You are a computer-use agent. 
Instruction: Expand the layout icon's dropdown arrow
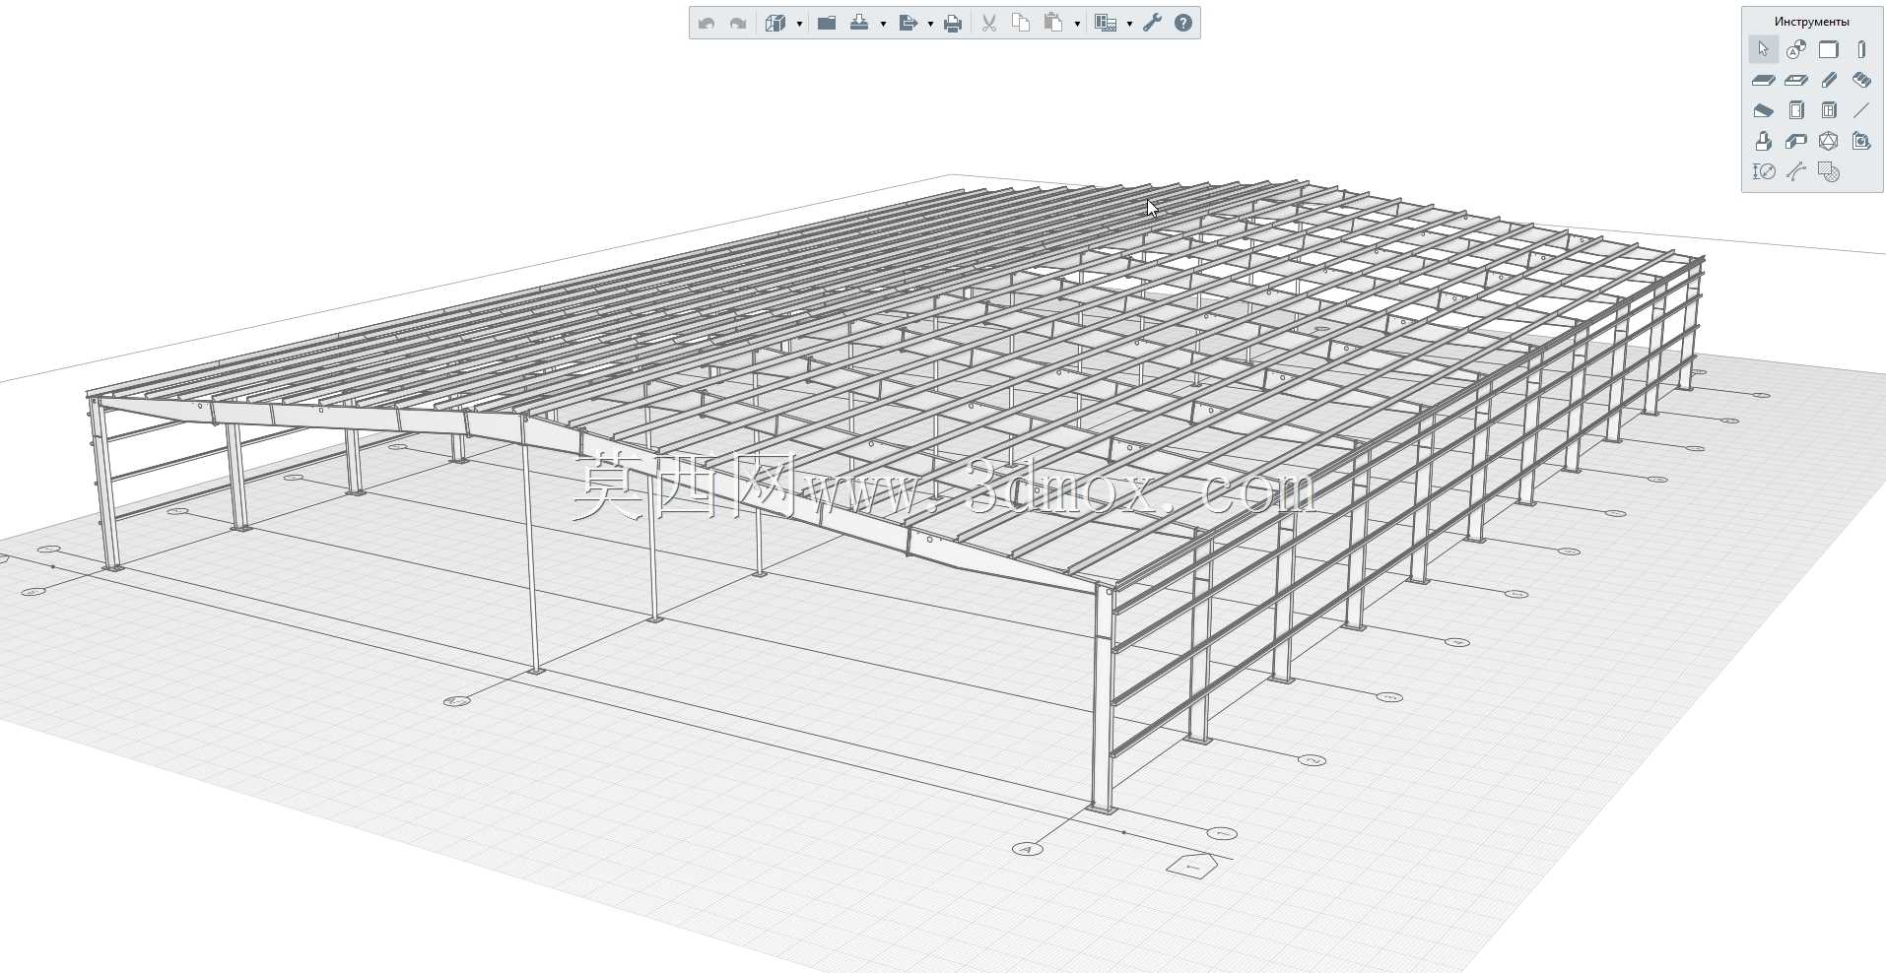coord(1129,24)
